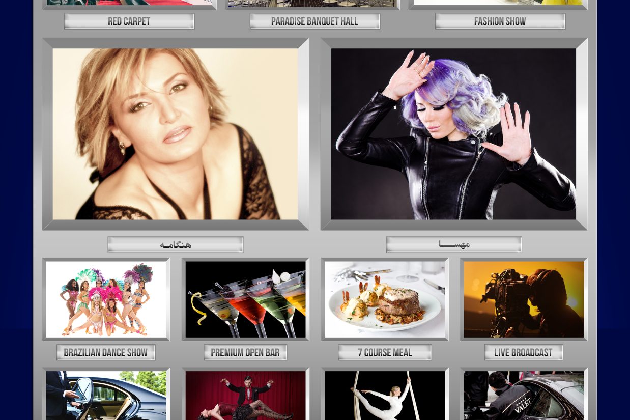View the cameraman silhouette thumbnail

click(524, 299)
